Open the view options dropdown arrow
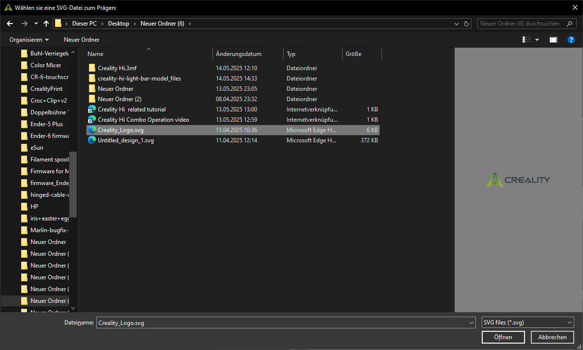583x350 pixels. [x=537, y=40]
